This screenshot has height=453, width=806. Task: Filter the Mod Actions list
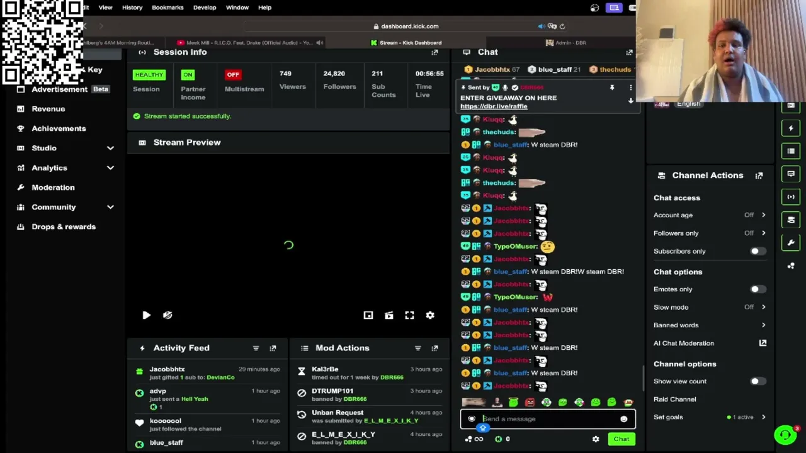(417, 348)
